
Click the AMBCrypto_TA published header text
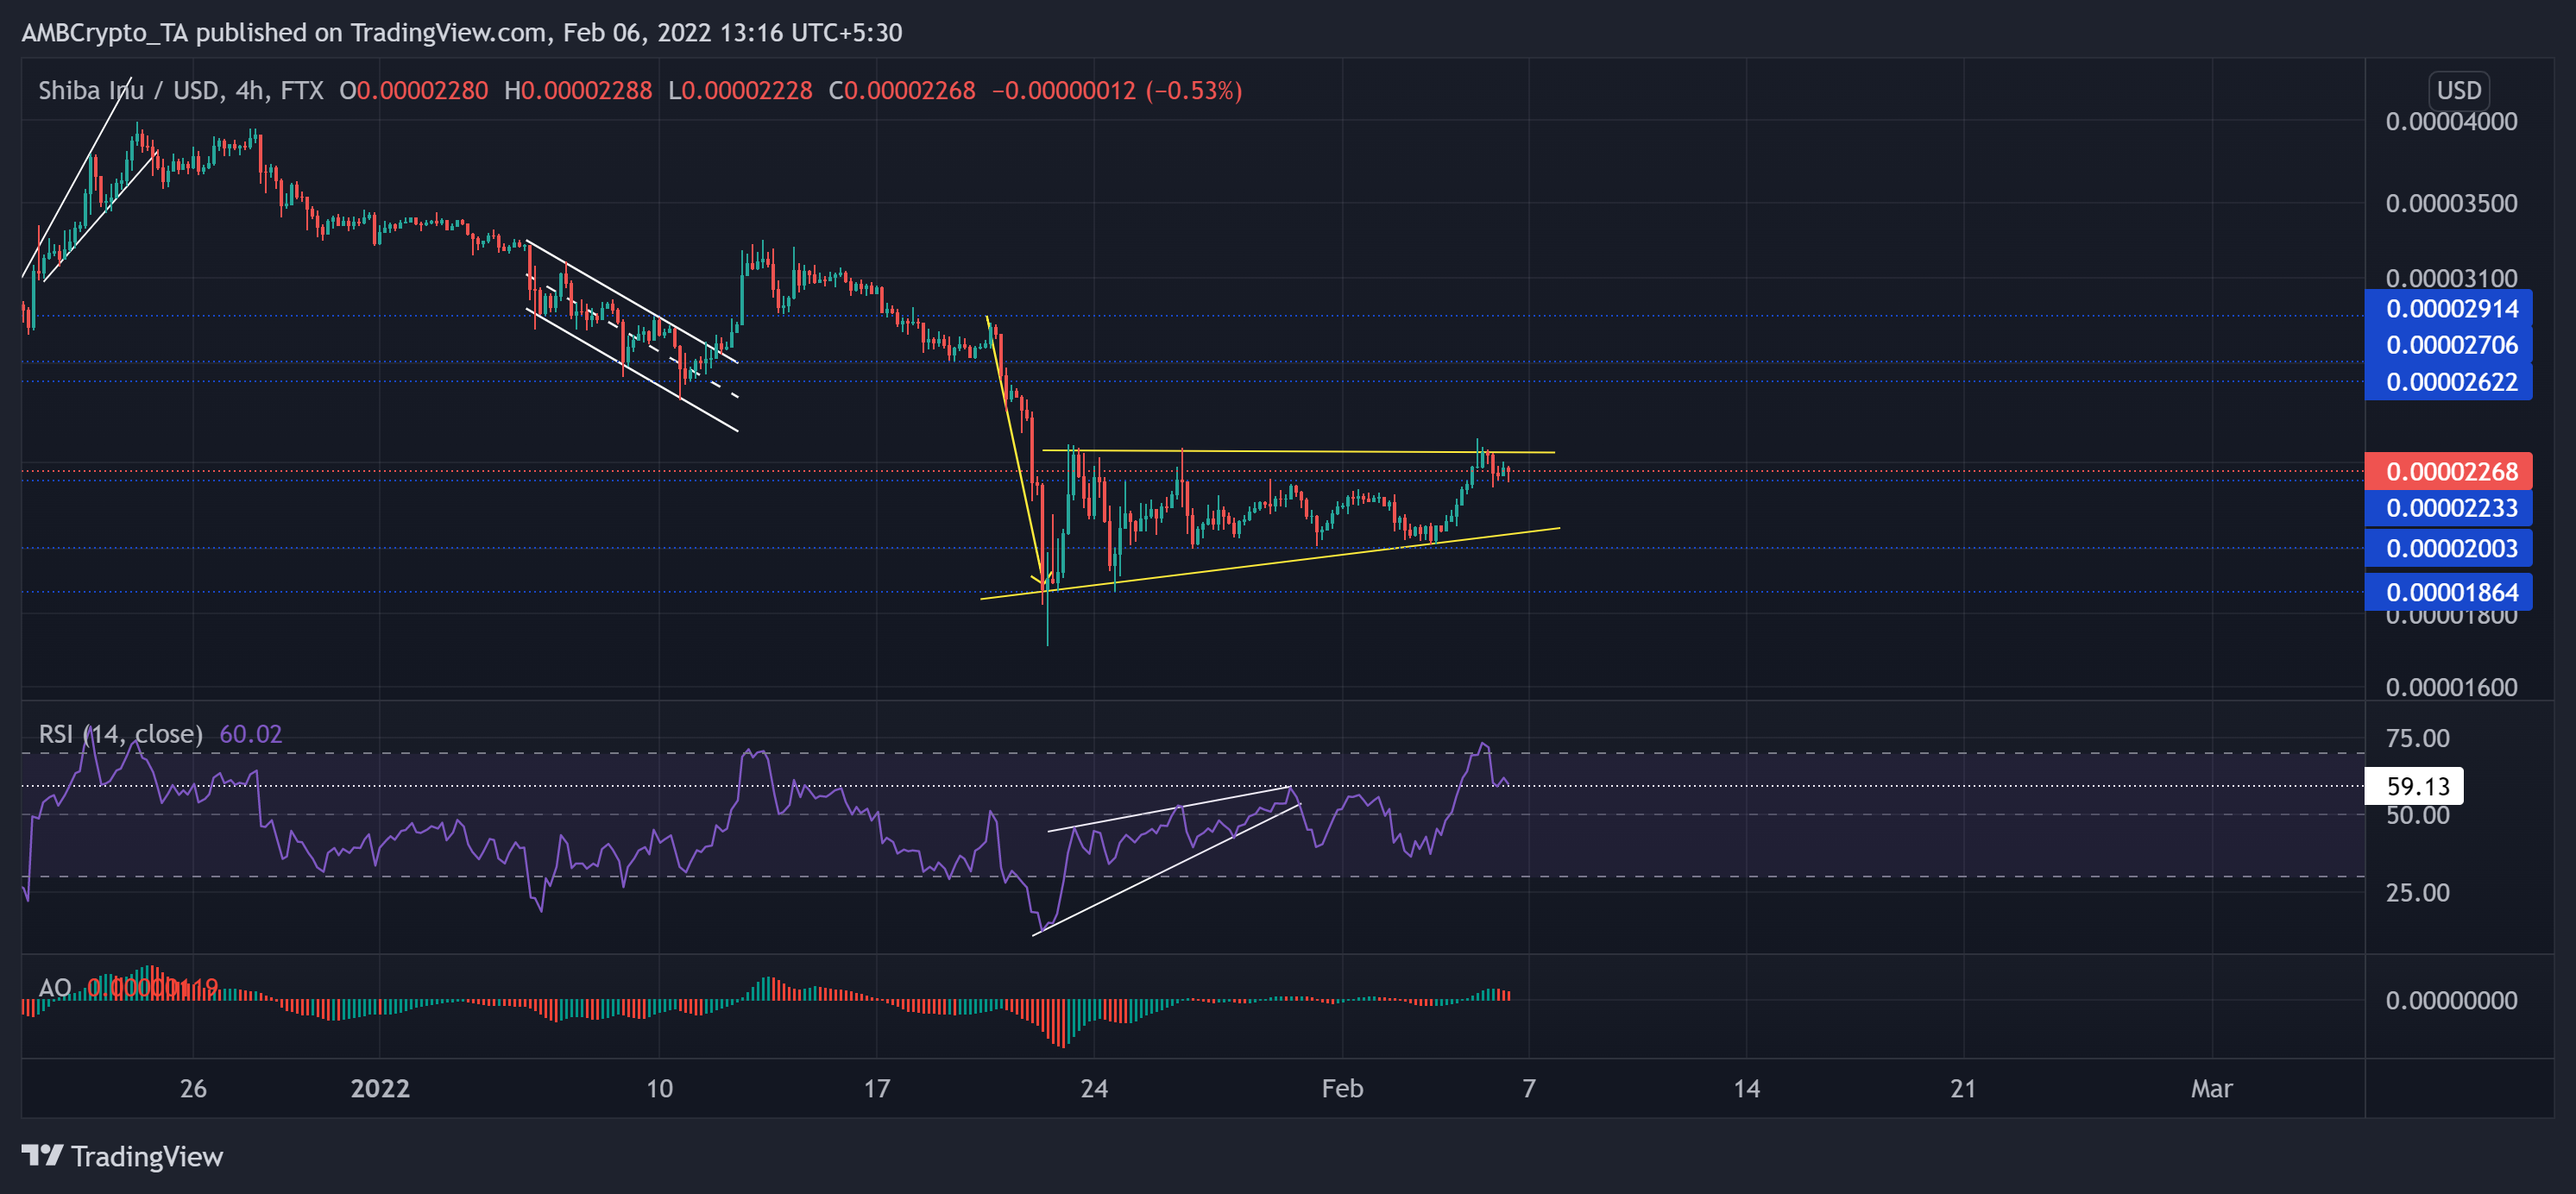[462, 33]
